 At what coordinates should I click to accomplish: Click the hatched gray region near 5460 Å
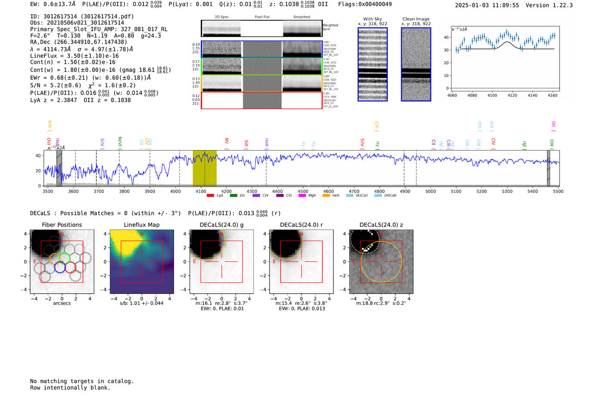point(548,168)
